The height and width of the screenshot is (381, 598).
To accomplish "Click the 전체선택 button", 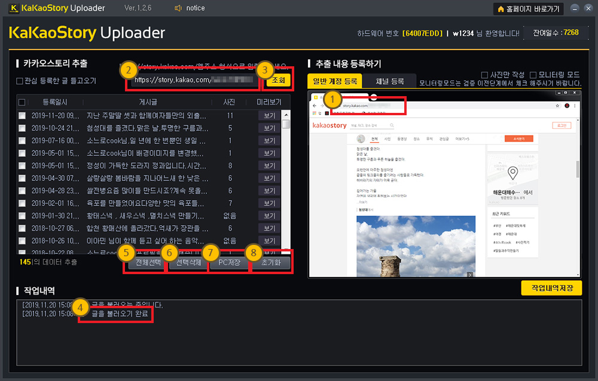I will [145, 263].
